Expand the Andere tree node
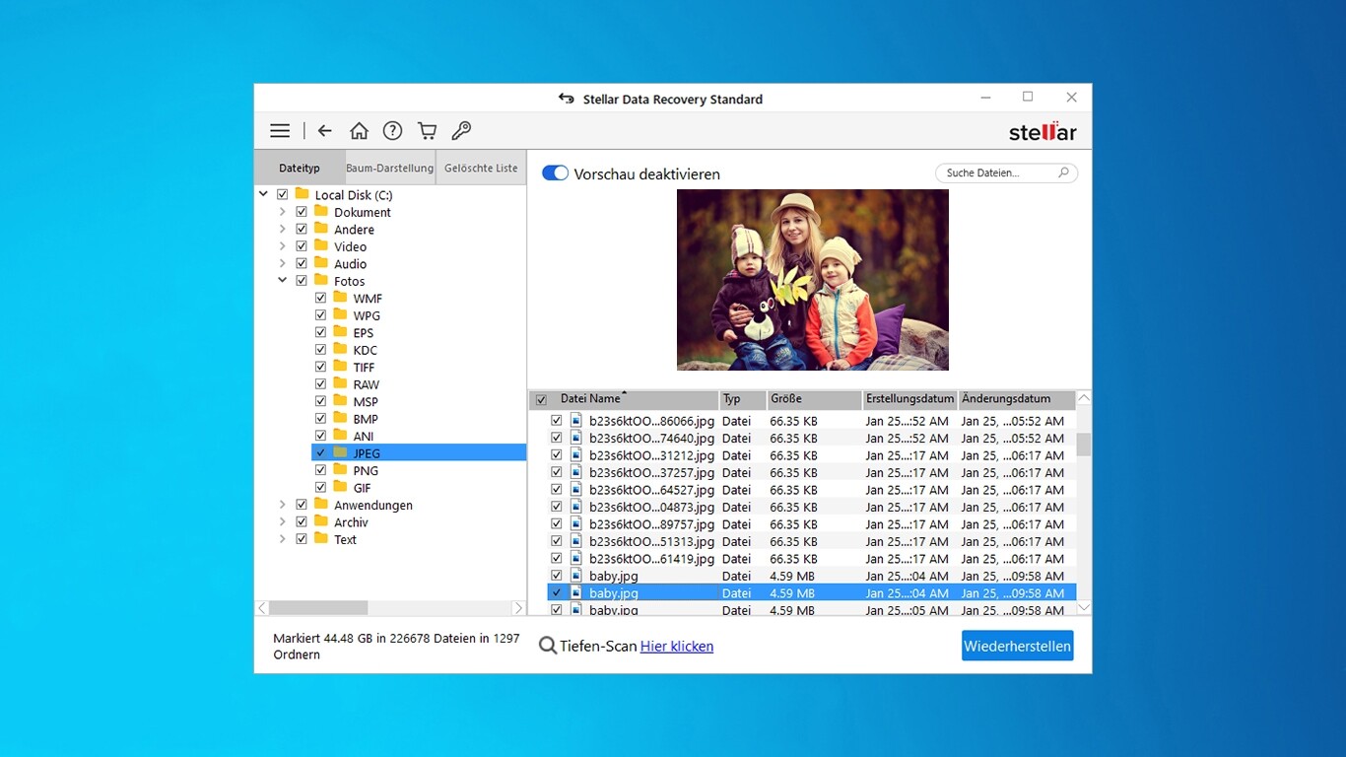This screenshot has height=757, width=1346. (x=282, y=230)
